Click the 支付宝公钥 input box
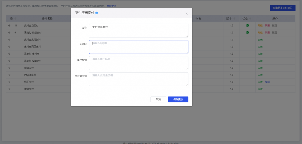Screen dimensions: 302x144 tap(139, 79)
